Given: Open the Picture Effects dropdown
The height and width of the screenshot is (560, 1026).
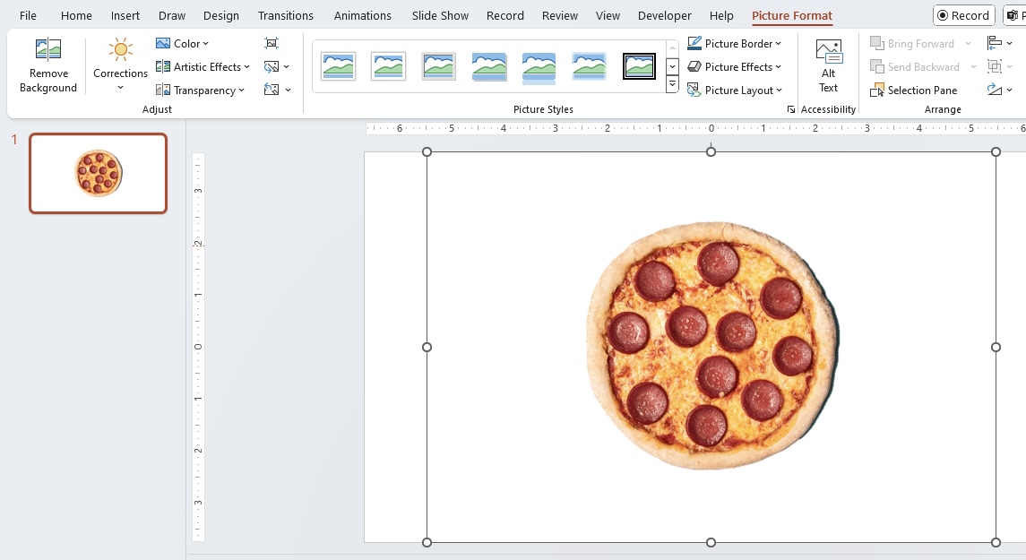Looking at the screenshot, I should pos(735,66).
